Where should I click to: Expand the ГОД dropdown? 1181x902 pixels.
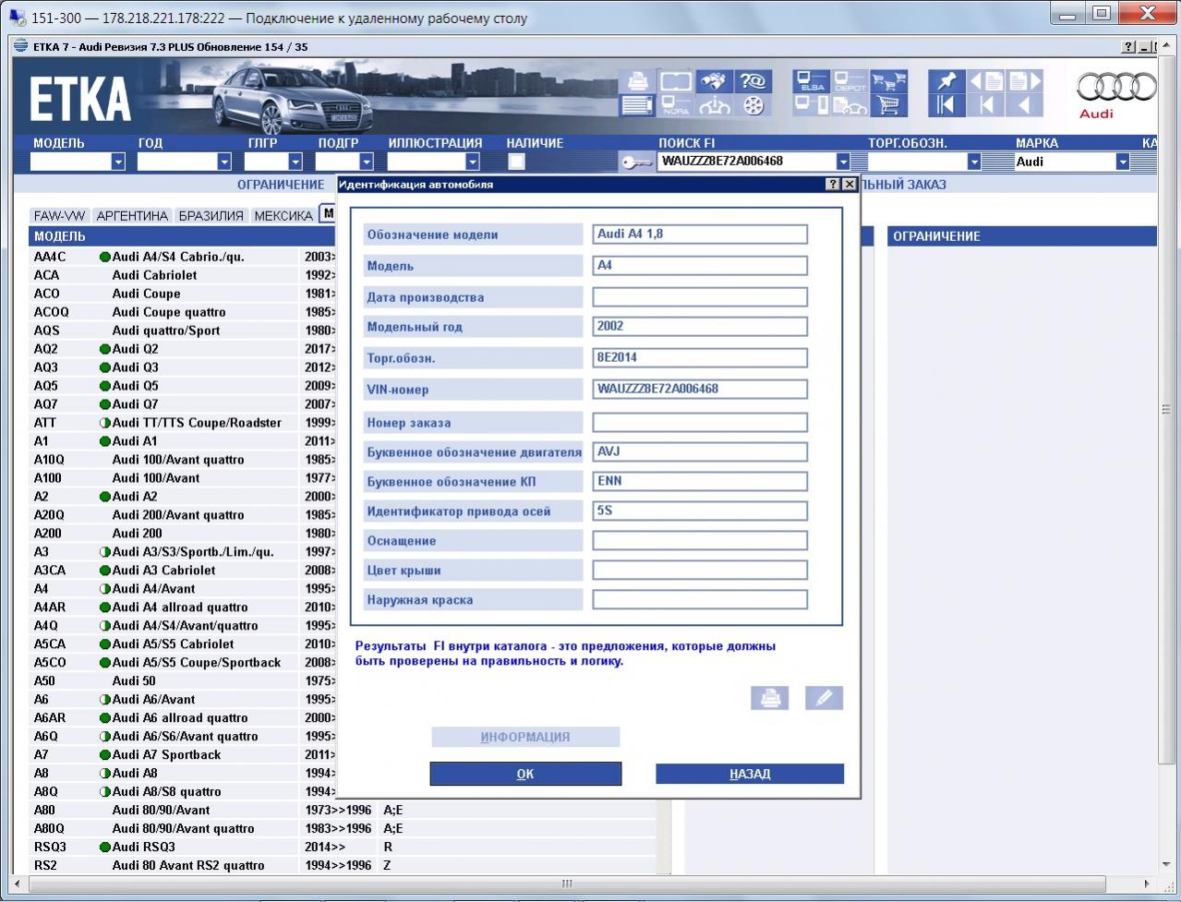[224, 162]
